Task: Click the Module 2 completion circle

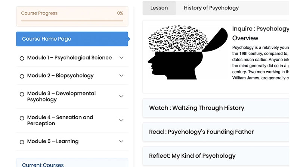Action: click(22, 76)
